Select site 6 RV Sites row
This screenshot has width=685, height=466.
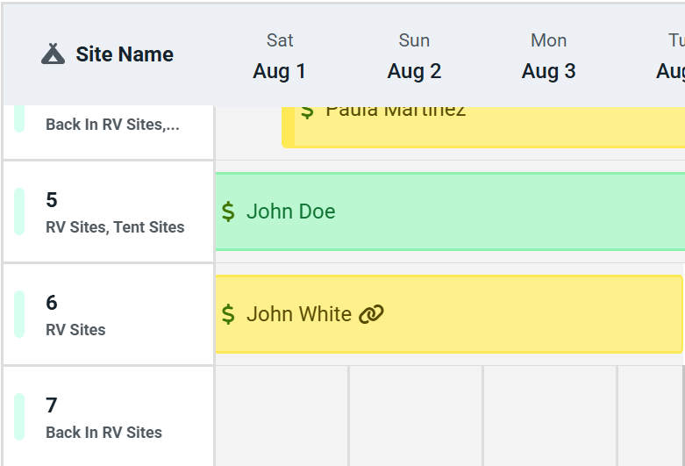click(x=109, y=315)
